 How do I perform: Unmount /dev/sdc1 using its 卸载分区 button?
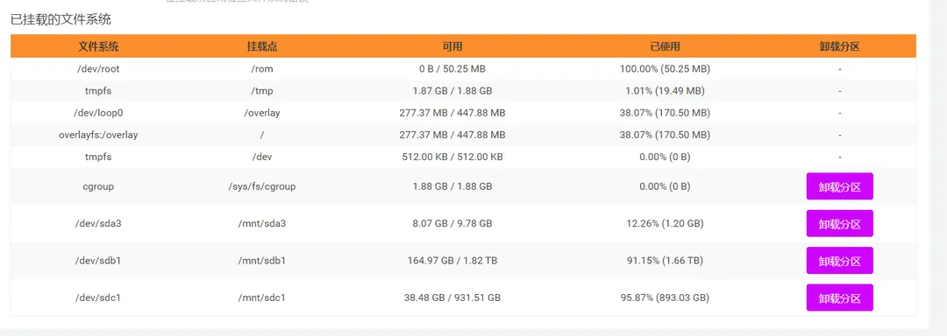point(839,297)
